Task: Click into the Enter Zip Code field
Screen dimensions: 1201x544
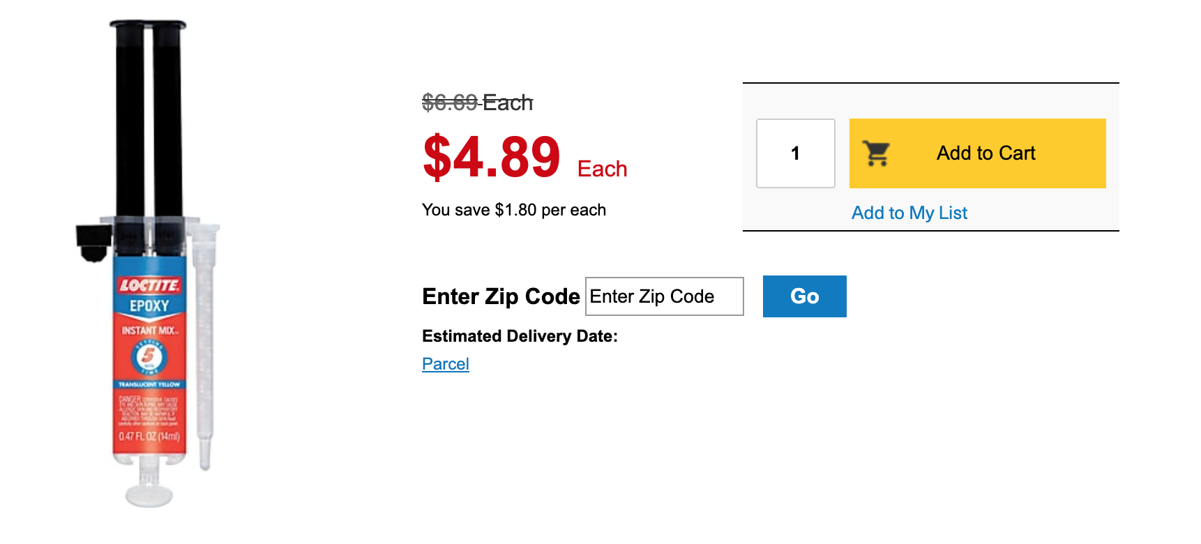Action: coord(664,296)
